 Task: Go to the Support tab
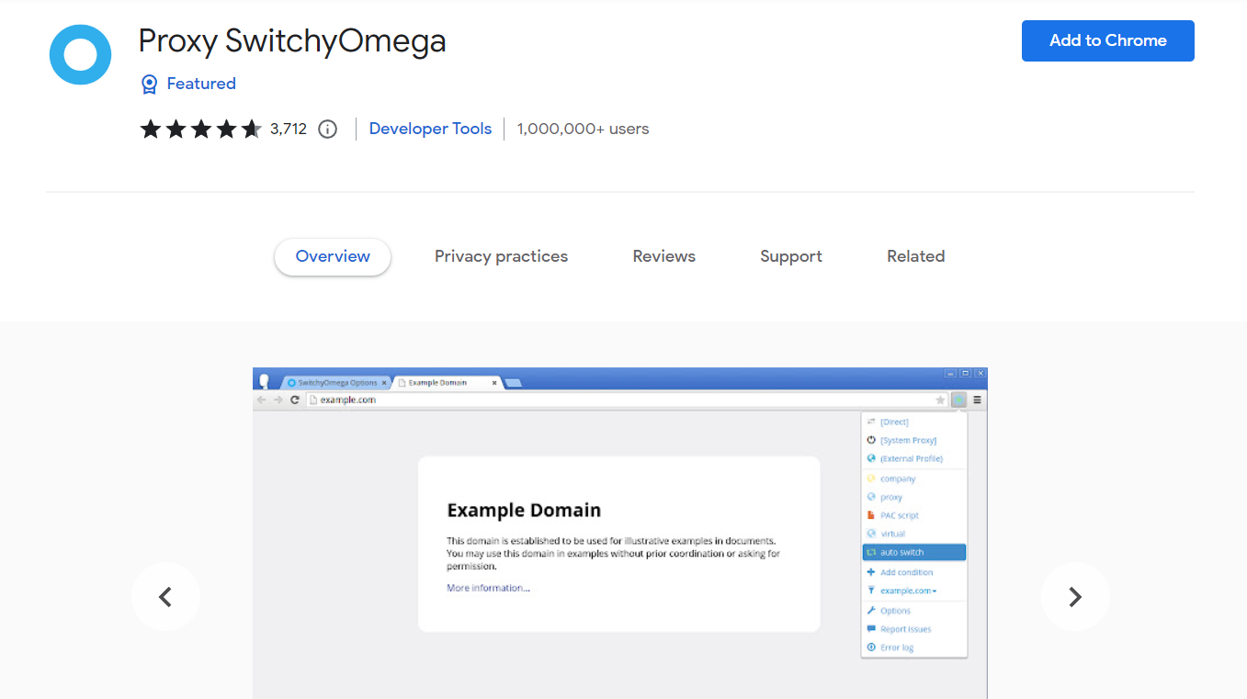click(x=790, y=256)
